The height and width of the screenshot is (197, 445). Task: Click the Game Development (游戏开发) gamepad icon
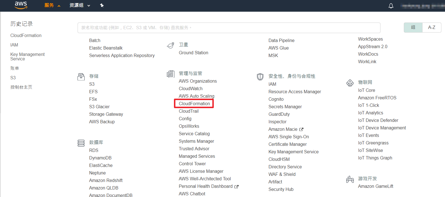[350, 179]
